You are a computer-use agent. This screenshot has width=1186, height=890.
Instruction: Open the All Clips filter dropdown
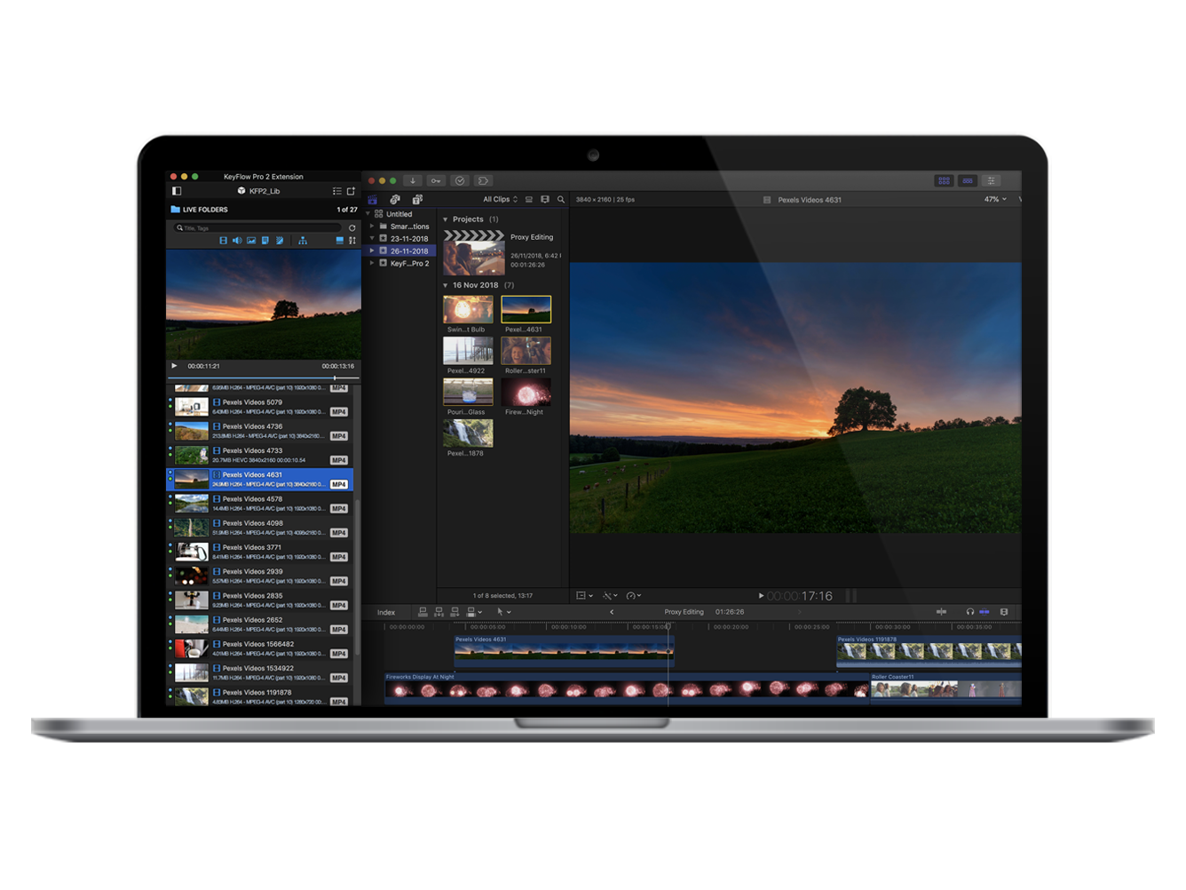500,200
